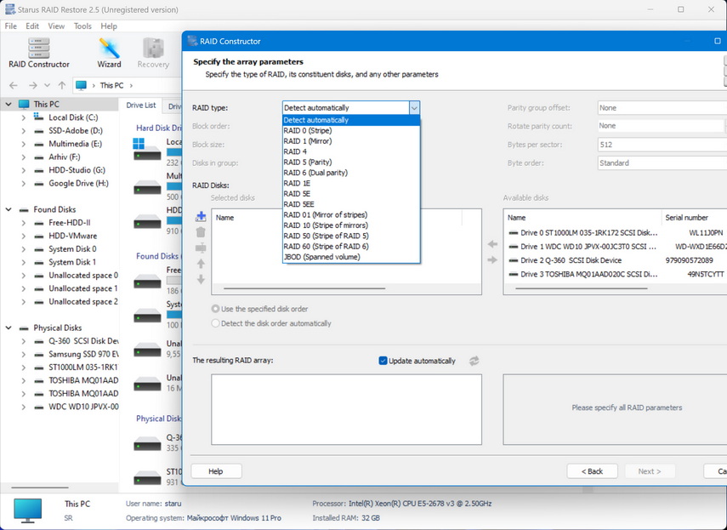The height and width of the screenshot is (530, 727).
Task: Click the empty disk placeholder icon
Action: (x=201, y=248)
